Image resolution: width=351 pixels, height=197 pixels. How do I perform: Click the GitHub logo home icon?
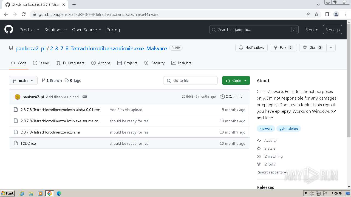(9, 30)
